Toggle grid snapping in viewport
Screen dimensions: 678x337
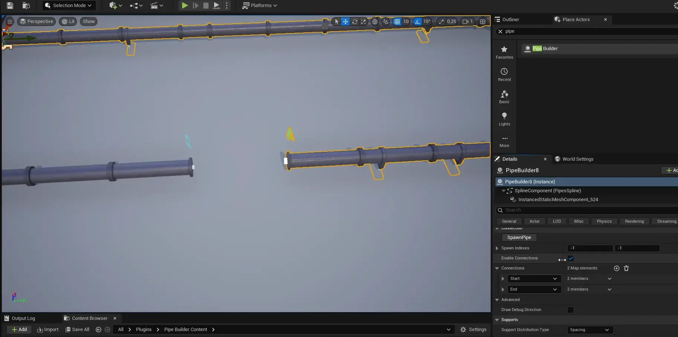[397, 22]
